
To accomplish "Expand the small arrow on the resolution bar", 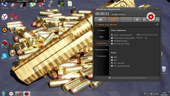I will click(155, 25).
